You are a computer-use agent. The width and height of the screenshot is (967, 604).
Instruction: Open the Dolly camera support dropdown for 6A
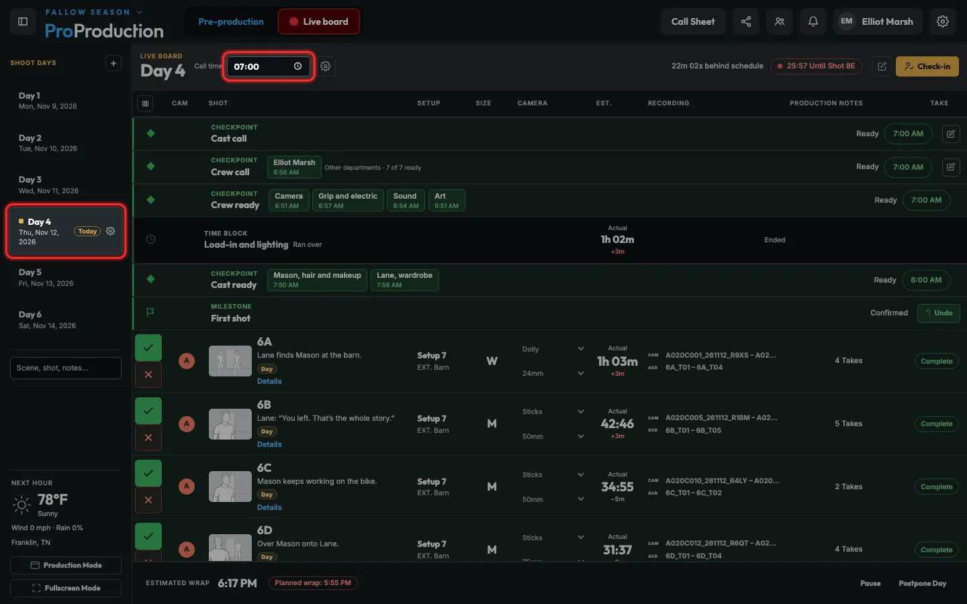pos(553,349)
